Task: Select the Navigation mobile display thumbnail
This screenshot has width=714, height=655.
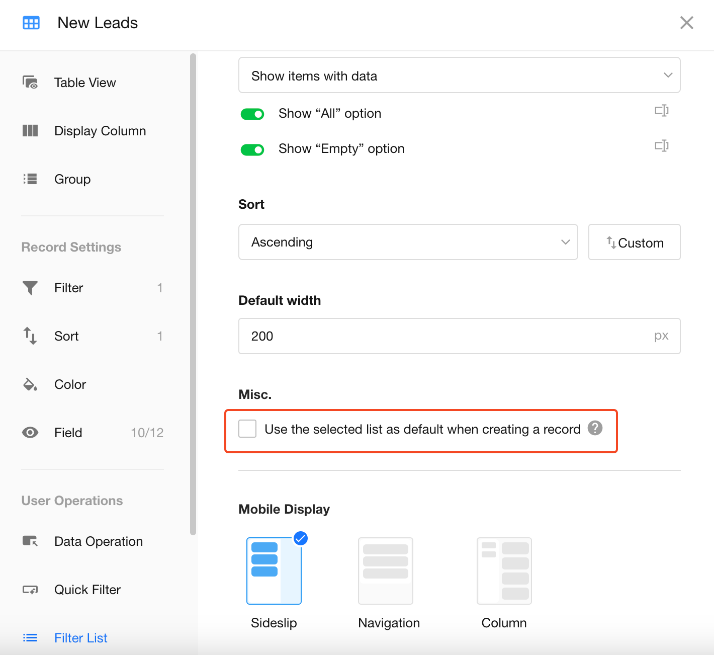Action: [386, 571]
